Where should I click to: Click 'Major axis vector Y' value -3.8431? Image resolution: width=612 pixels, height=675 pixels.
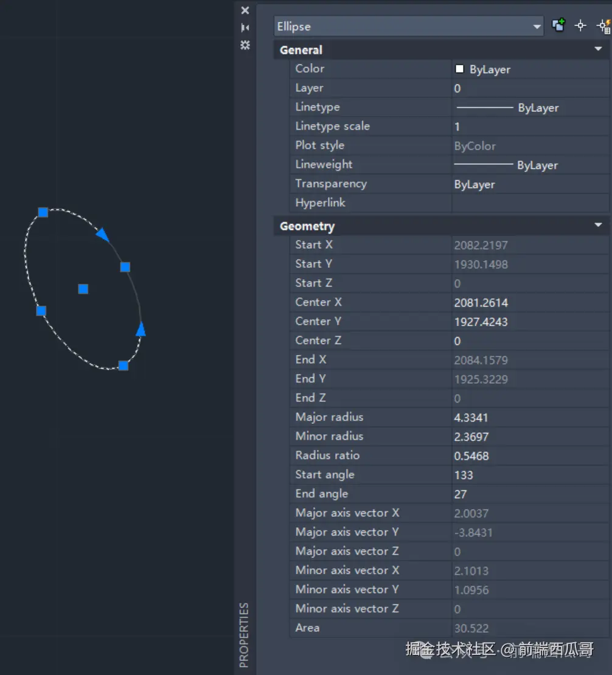(473, 533)
